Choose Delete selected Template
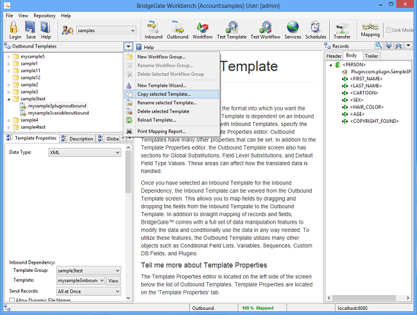 171,111
